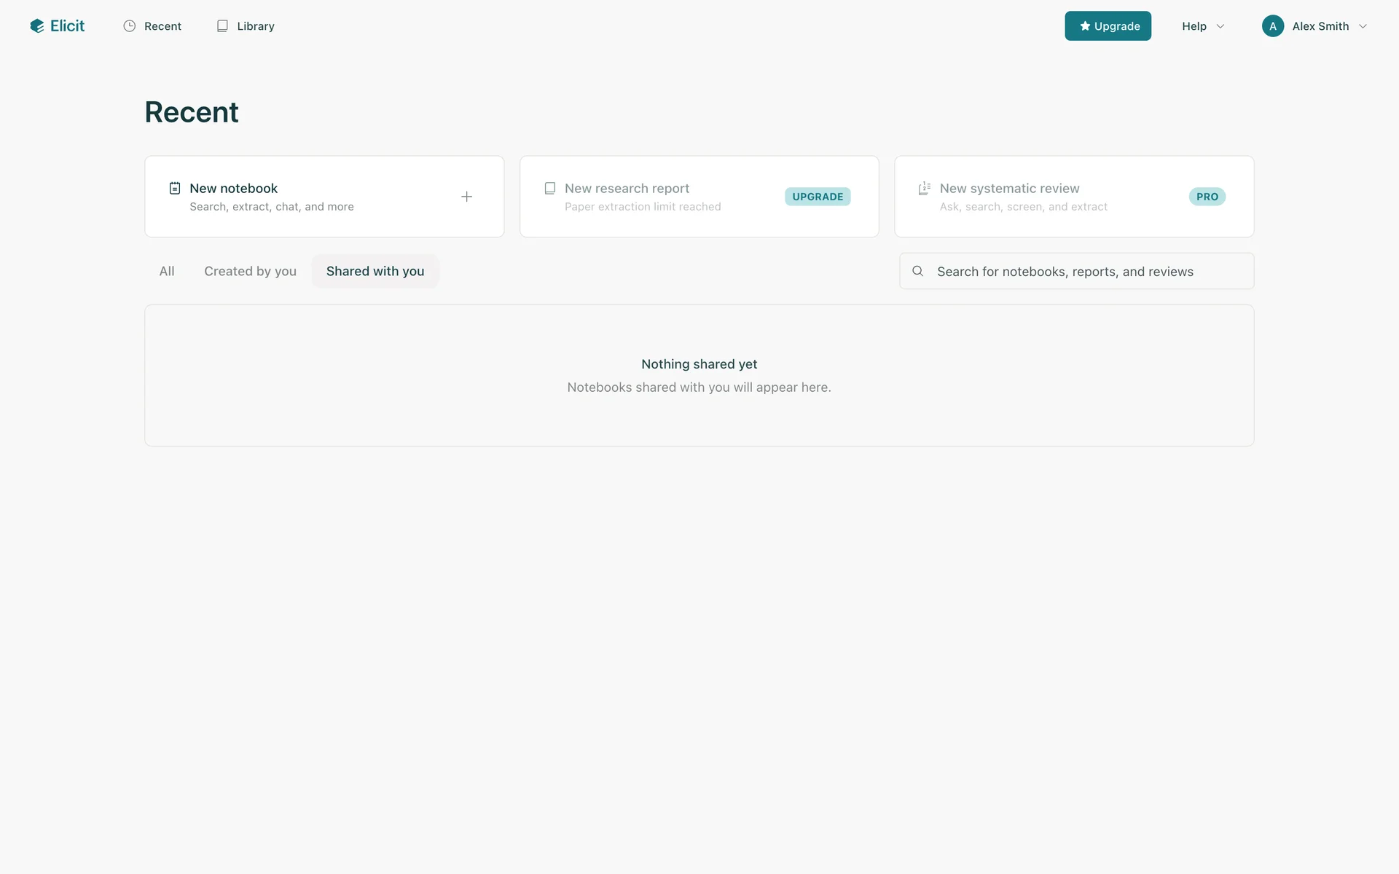
Task: Switch to the All filter tab
Action: (167, 271)
